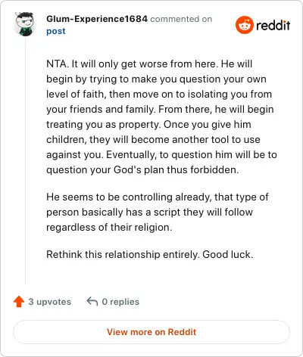Click the "0 replies" count label

[120, 302]
